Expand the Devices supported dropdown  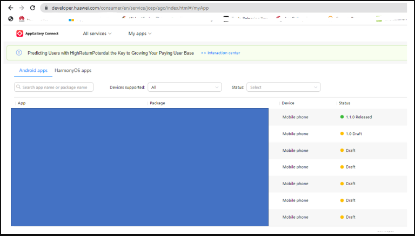pos(184,87)
